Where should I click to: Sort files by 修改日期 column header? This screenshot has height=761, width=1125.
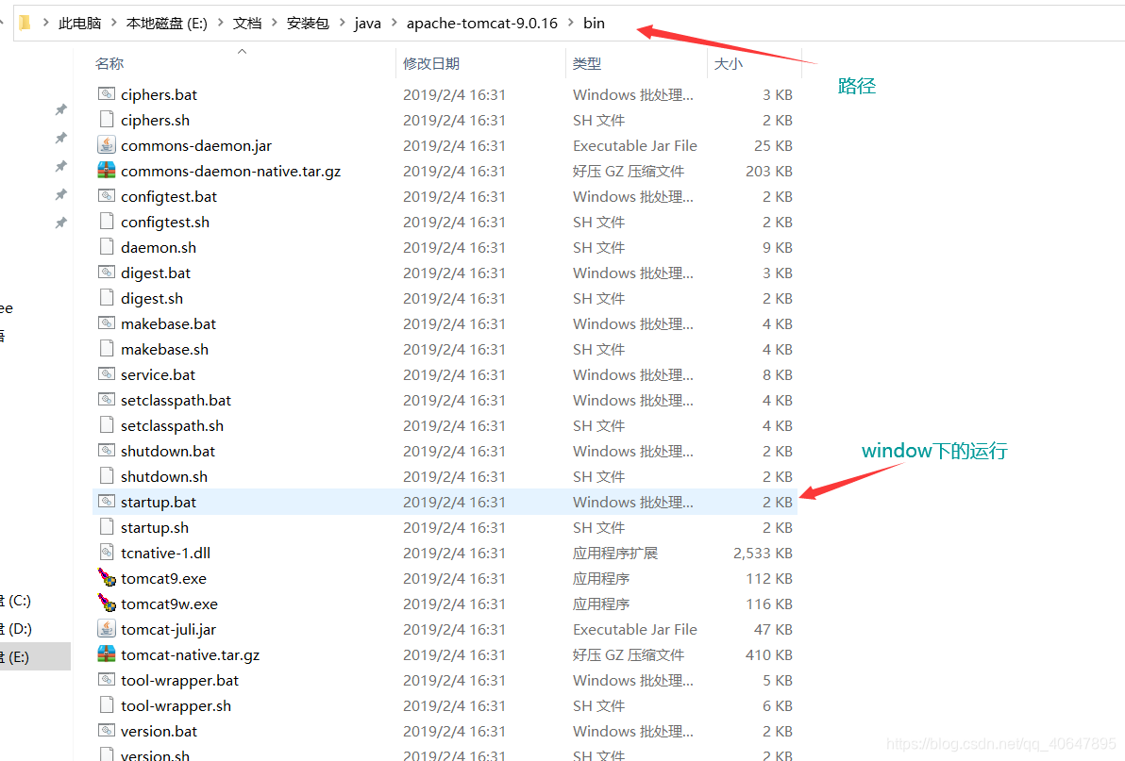tap(430, 64)
